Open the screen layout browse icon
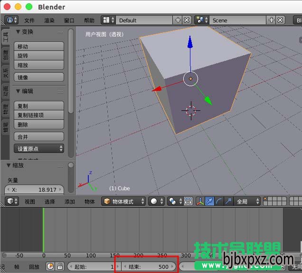The width and height of the screenshot is (302, 273). (x=108, y=20)
